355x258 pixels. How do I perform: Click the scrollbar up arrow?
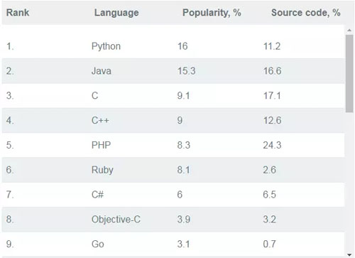(349, 31)
